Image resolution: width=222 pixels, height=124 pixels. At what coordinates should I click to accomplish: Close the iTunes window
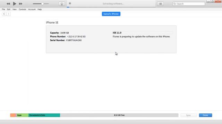click(x=218, y=1)
